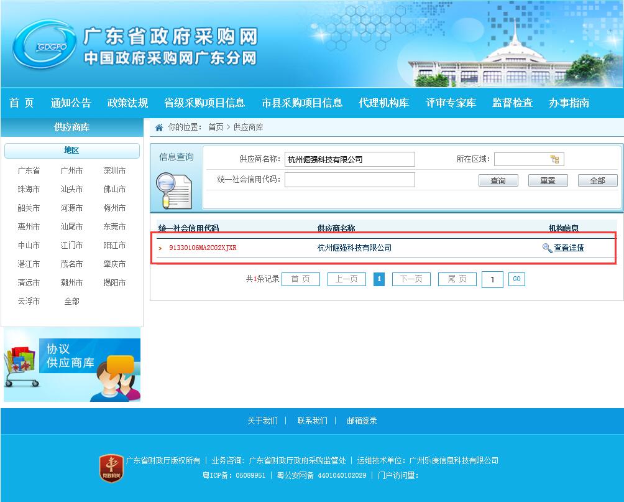Click the magnifier icon beside 查看详情

pyautogui.click(x=547, y=248)
